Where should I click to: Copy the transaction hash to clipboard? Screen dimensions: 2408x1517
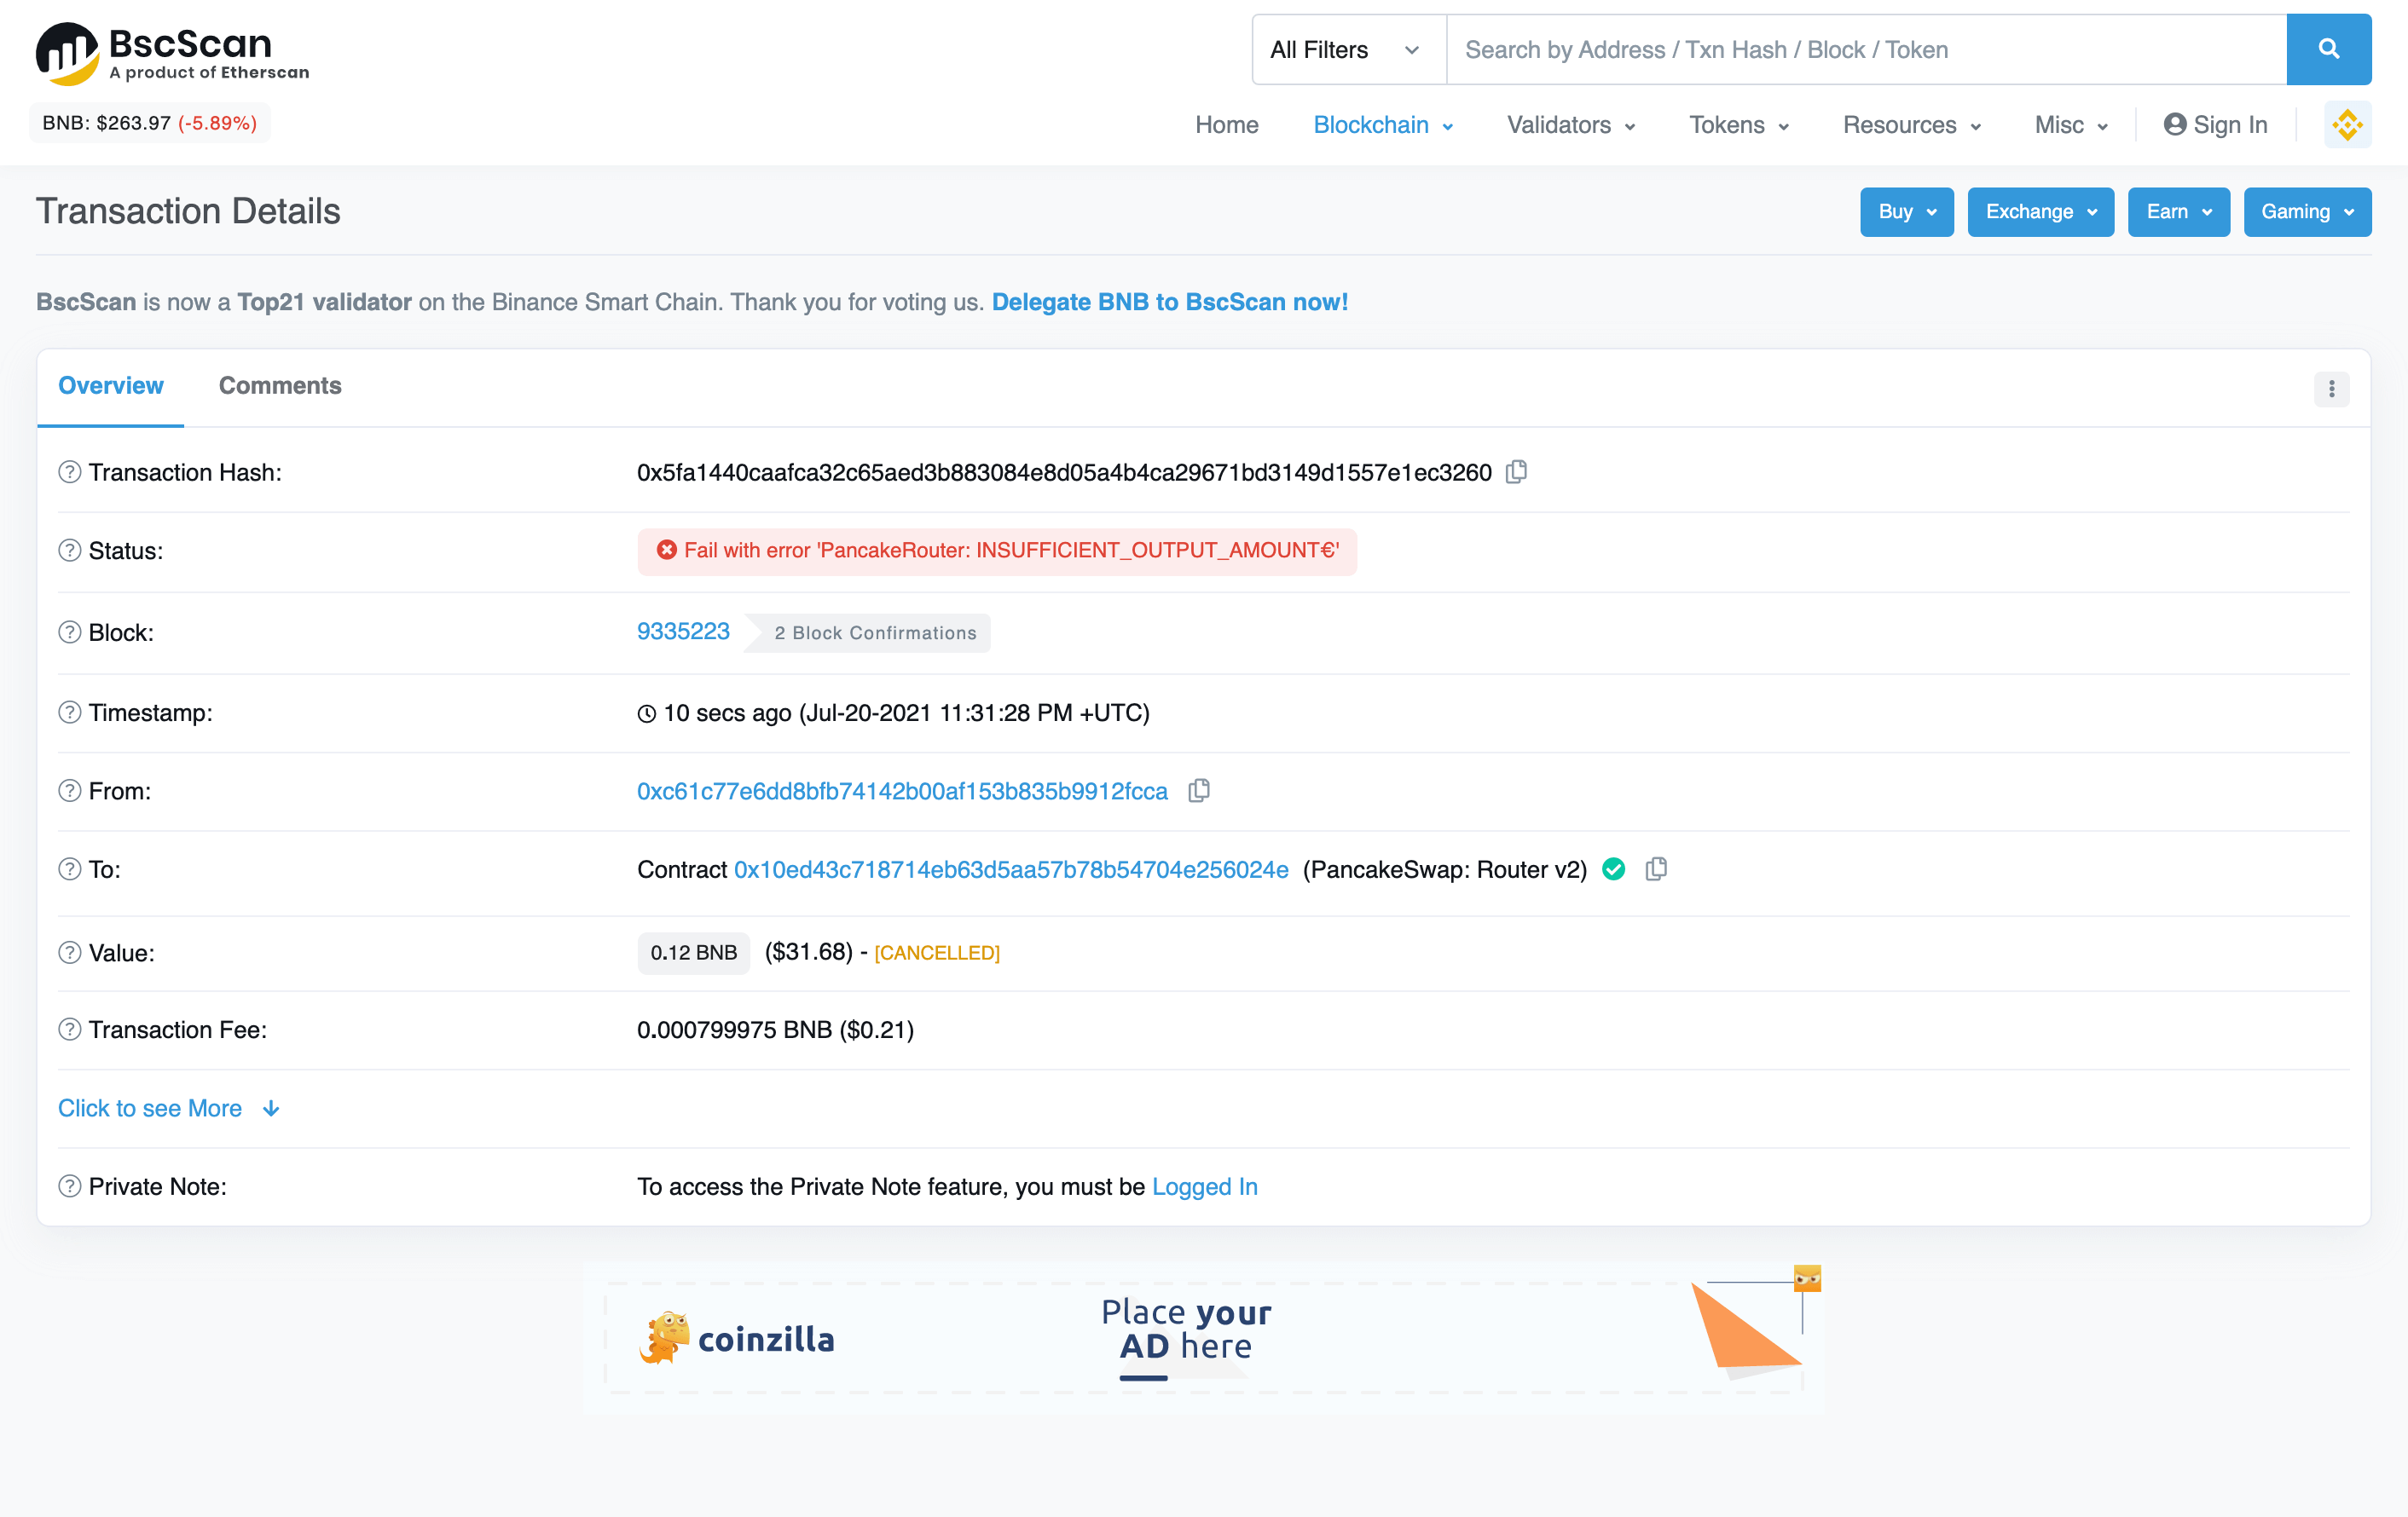pyautogui.click(x=1517, y=471)
